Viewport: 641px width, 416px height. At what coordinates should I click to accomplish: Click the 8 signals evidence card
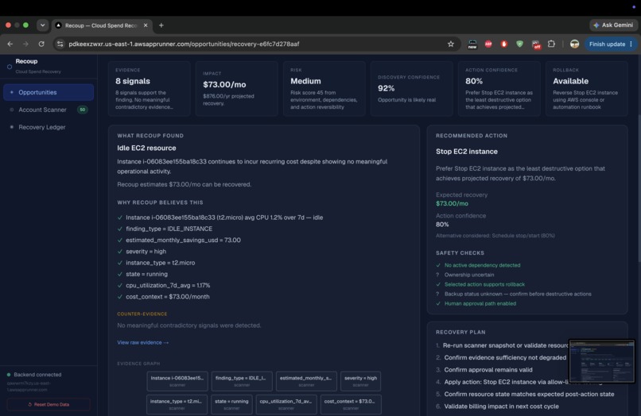tap(150, 89)
